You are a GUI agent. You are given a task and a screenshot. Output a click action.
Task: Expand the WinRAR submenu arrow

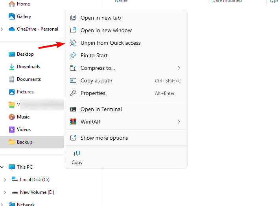[179, 122]
